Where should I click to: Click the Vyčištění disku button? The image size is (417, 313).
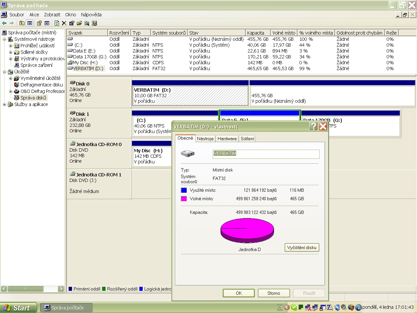[302, 247]
